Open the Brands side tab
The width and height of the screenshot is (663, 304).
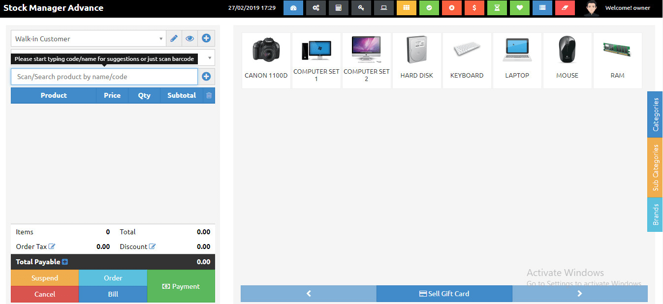(655, 215)
